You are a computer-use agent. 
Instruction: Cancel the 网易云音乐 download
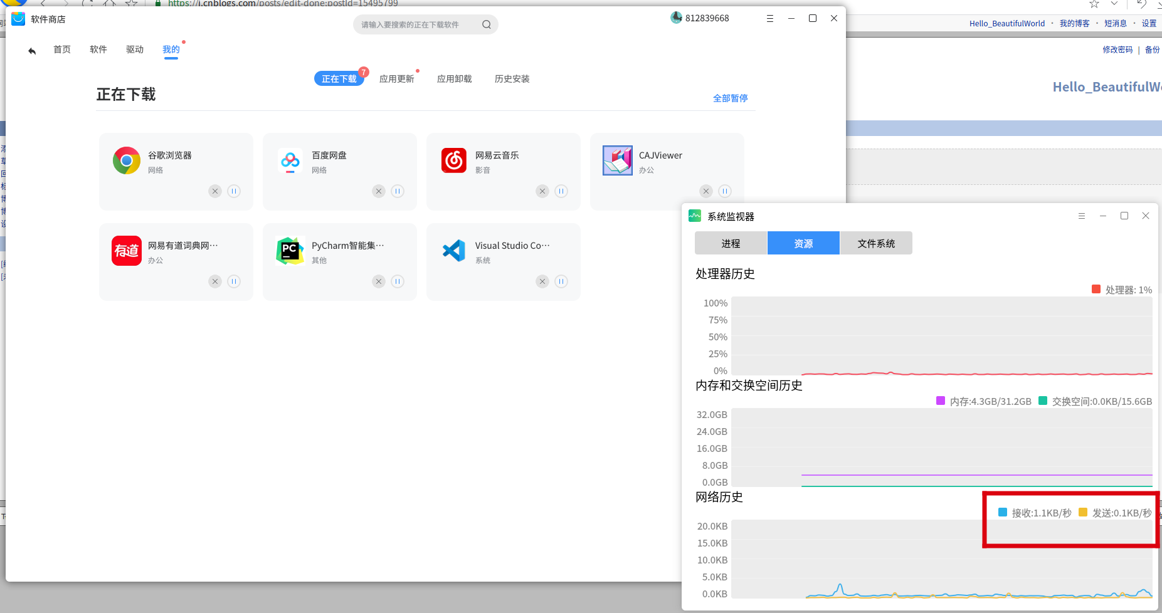[542, 191]
